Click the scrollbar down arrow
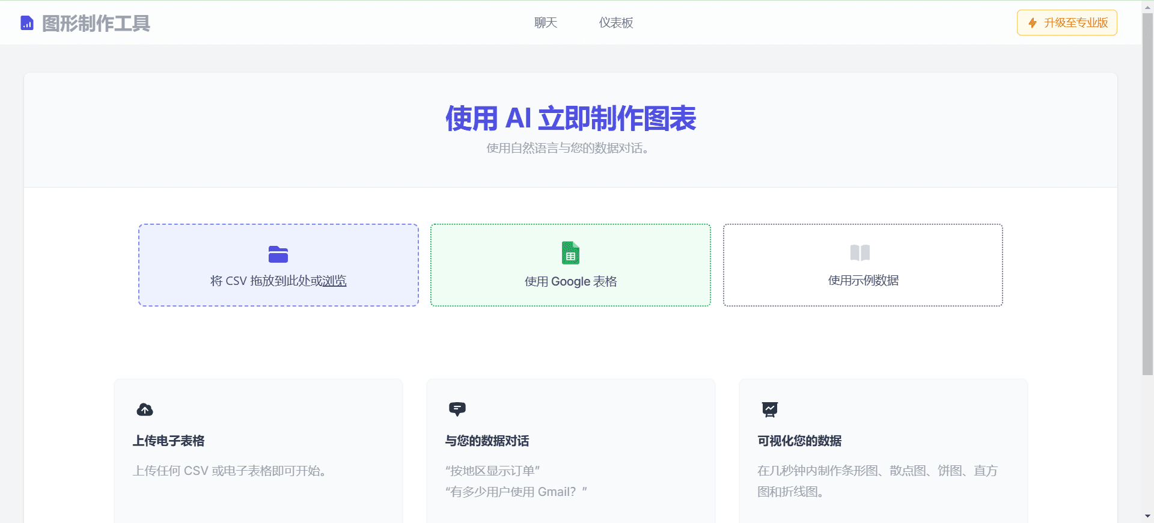Image resolution: width=1154 pixels, height=523 pixels. coord(1147,516)
